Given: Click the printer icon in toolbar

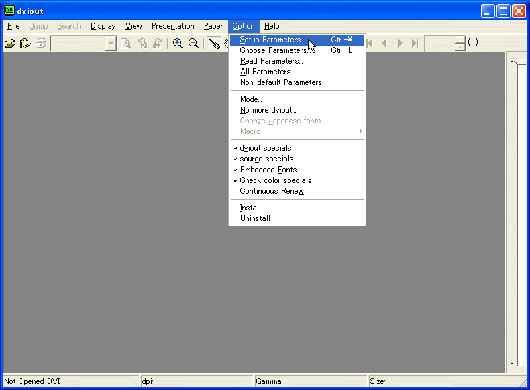Looking at the screenshot, I should (41, 44).
